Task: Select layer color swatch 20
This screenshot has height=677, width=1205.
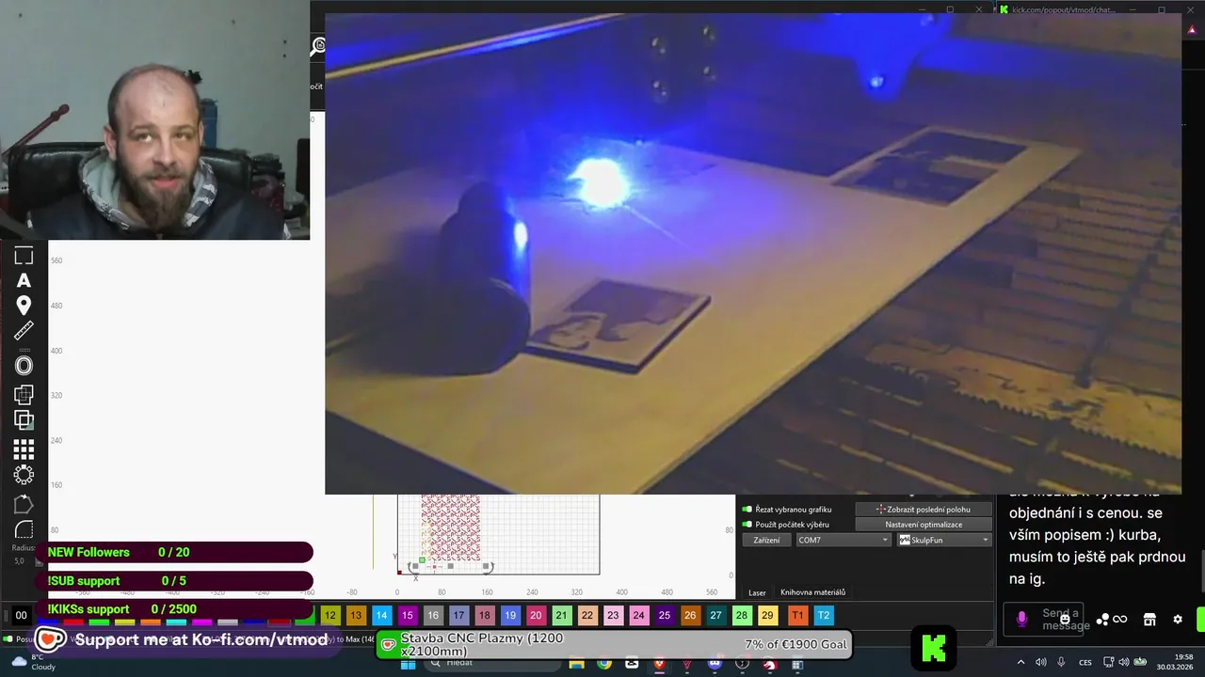Action: (x=536, y=616)
